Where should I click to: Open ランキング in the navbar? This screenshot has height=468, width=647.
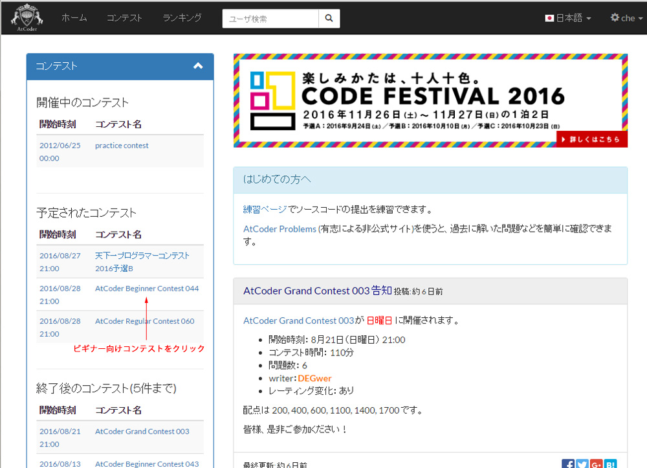[x=182, y=17]
